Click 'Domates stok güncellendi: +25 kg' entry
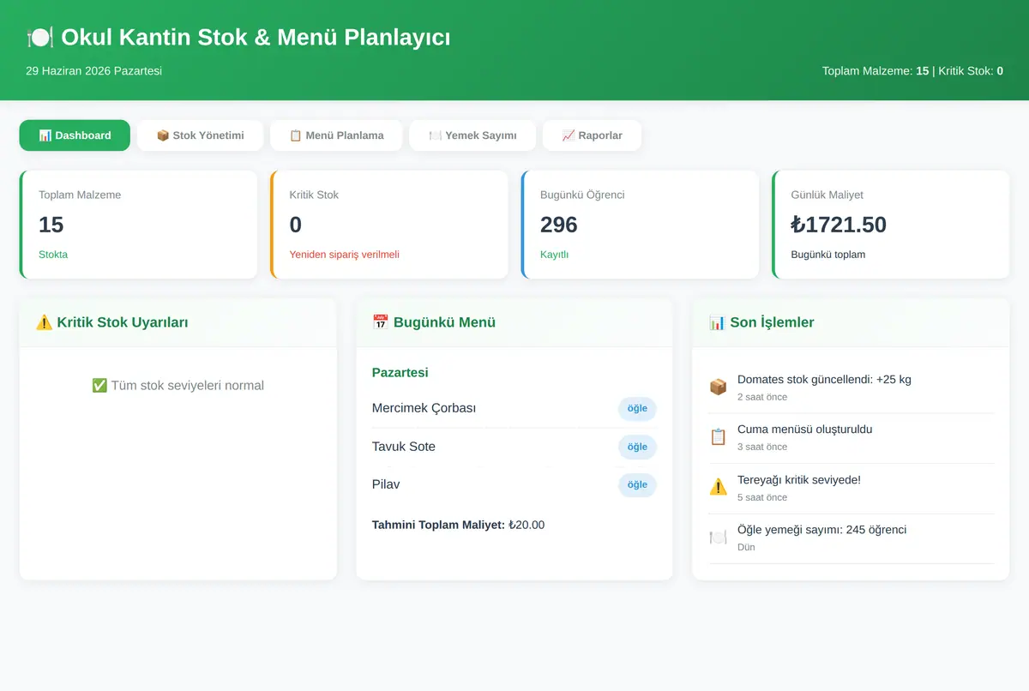1029x691 pixels. click(x=851, y=388)
